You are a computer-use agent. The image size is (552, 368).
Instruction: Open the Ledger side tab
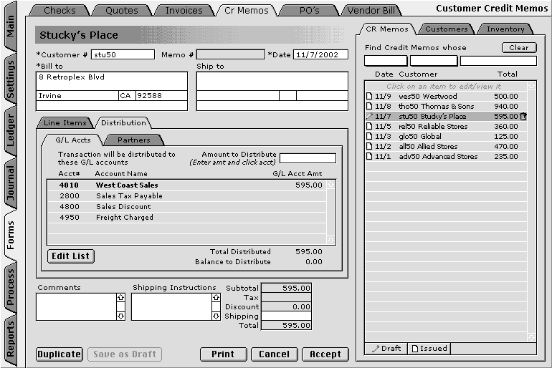(11, 130)
